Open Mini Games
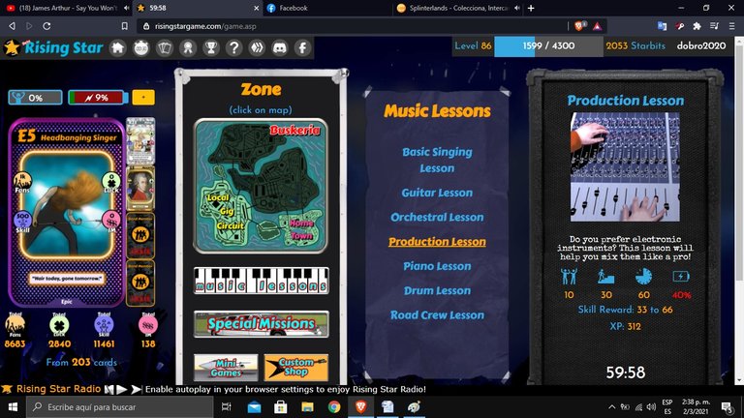 [226, 368]
